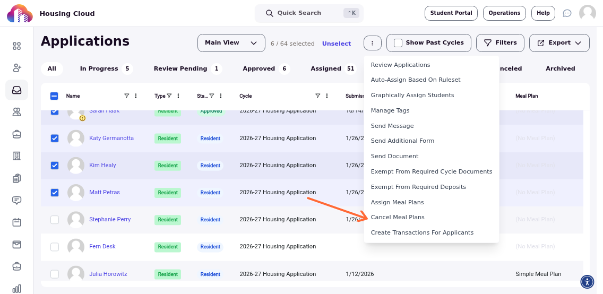
Task: Choose Send Document from the menu
Action: (394, 157)
